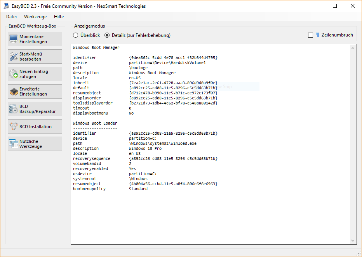
Task: Click the timeout value 0
Action: 130,108
